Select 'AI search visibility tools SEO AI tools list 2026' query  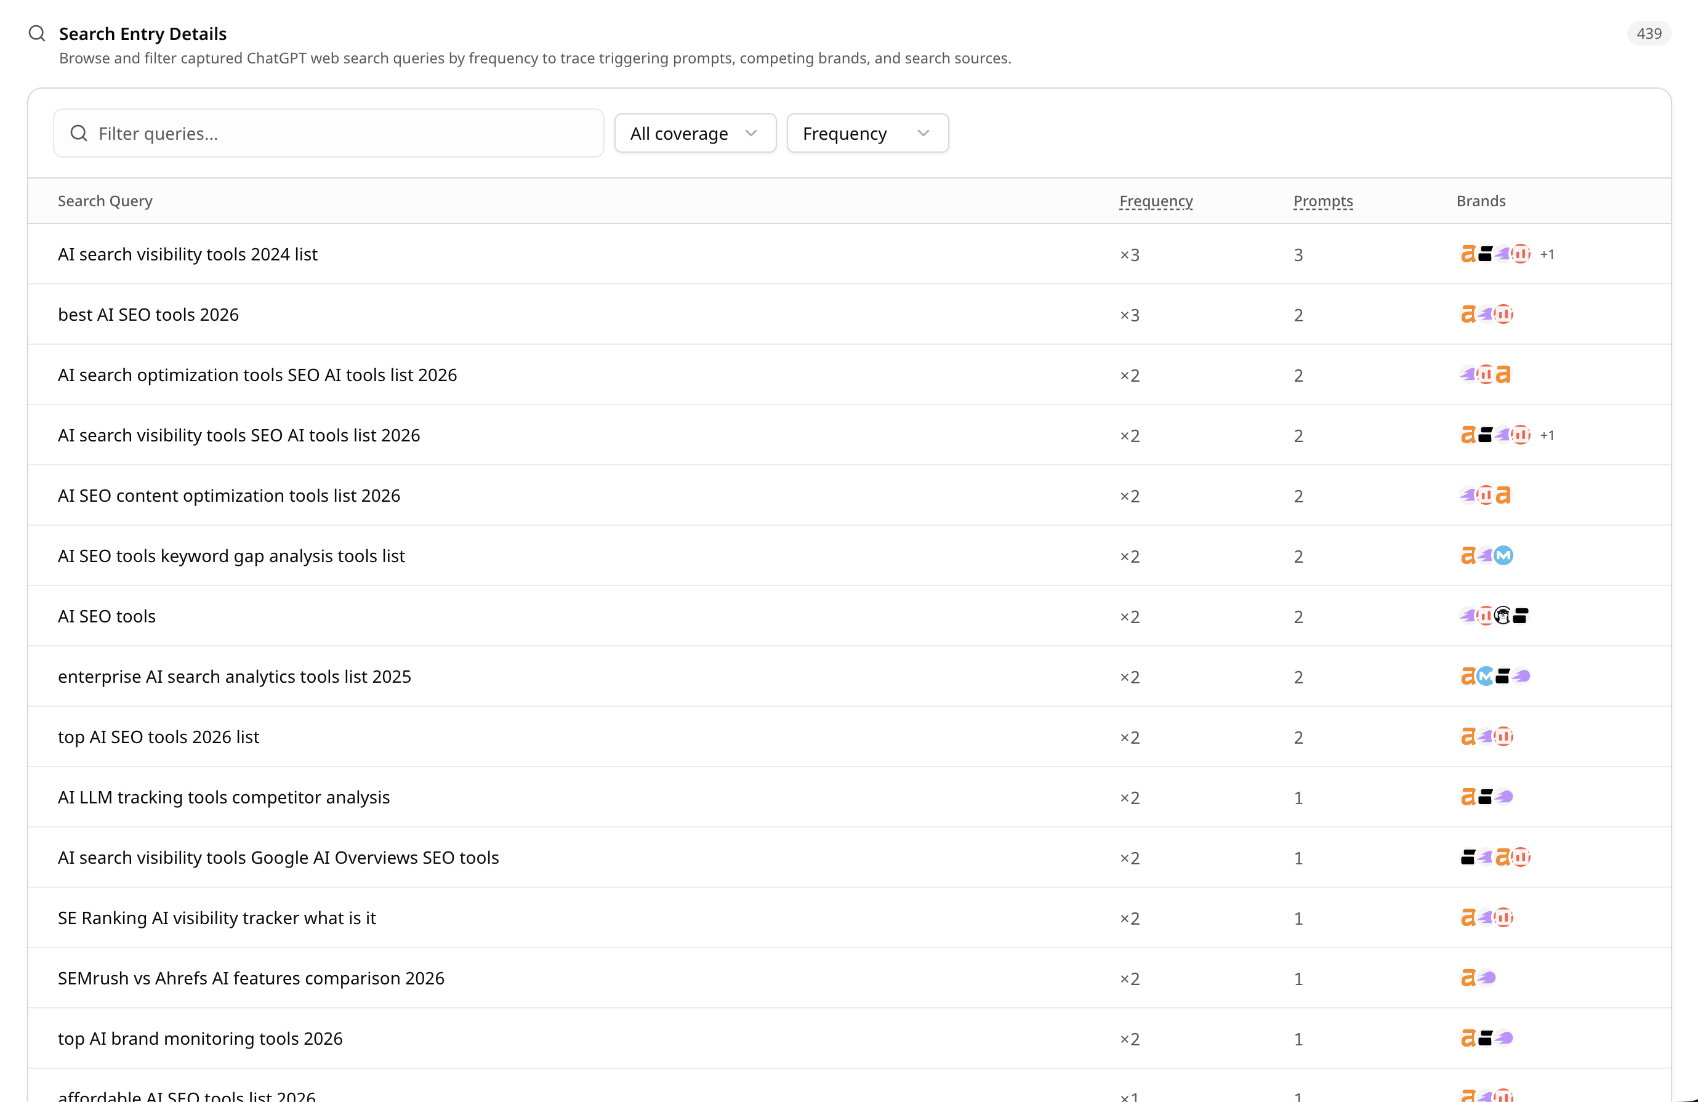click(239, 435)
